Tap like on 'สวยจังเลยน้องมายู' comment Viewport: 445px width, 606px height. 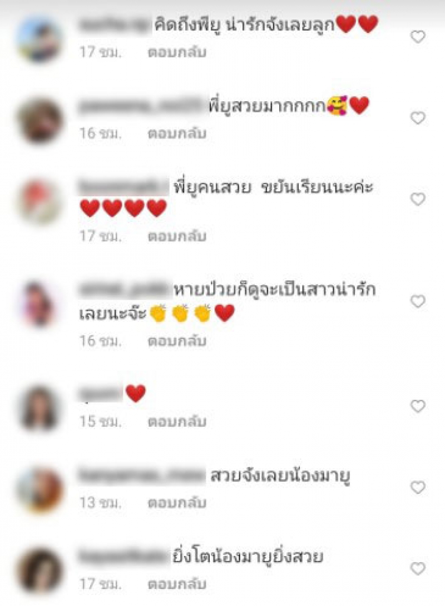[x=418, y=488]
